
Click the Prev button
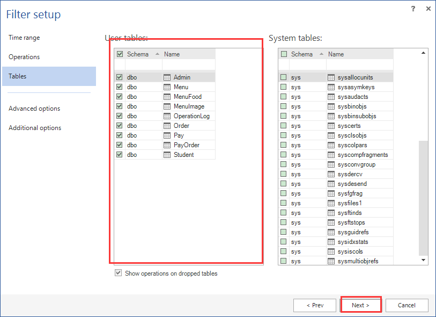click(315, 305)
